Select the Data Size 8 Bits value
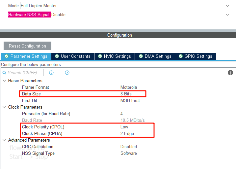The height and width of the screenshot is (169, 236). click(x=126, y=94)
